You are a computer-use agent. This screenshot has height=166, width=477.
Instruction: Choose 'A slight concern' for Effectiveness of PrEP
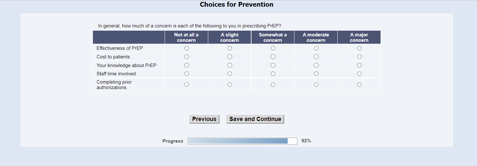coord(230,48)
